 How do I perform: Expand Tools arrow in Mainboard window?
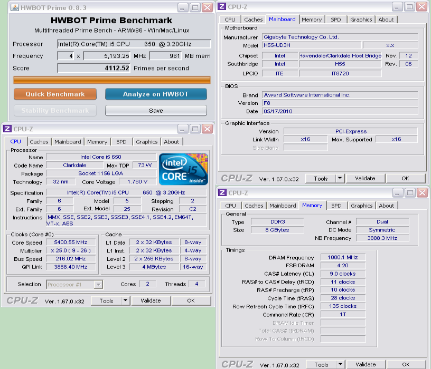[340, 178]
